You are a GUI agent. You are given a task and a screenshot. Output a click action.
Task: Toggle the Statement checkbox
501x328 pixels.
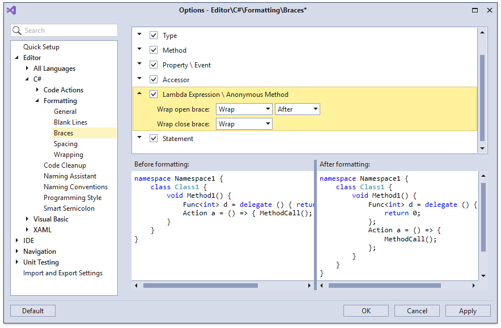pos(154,138)
